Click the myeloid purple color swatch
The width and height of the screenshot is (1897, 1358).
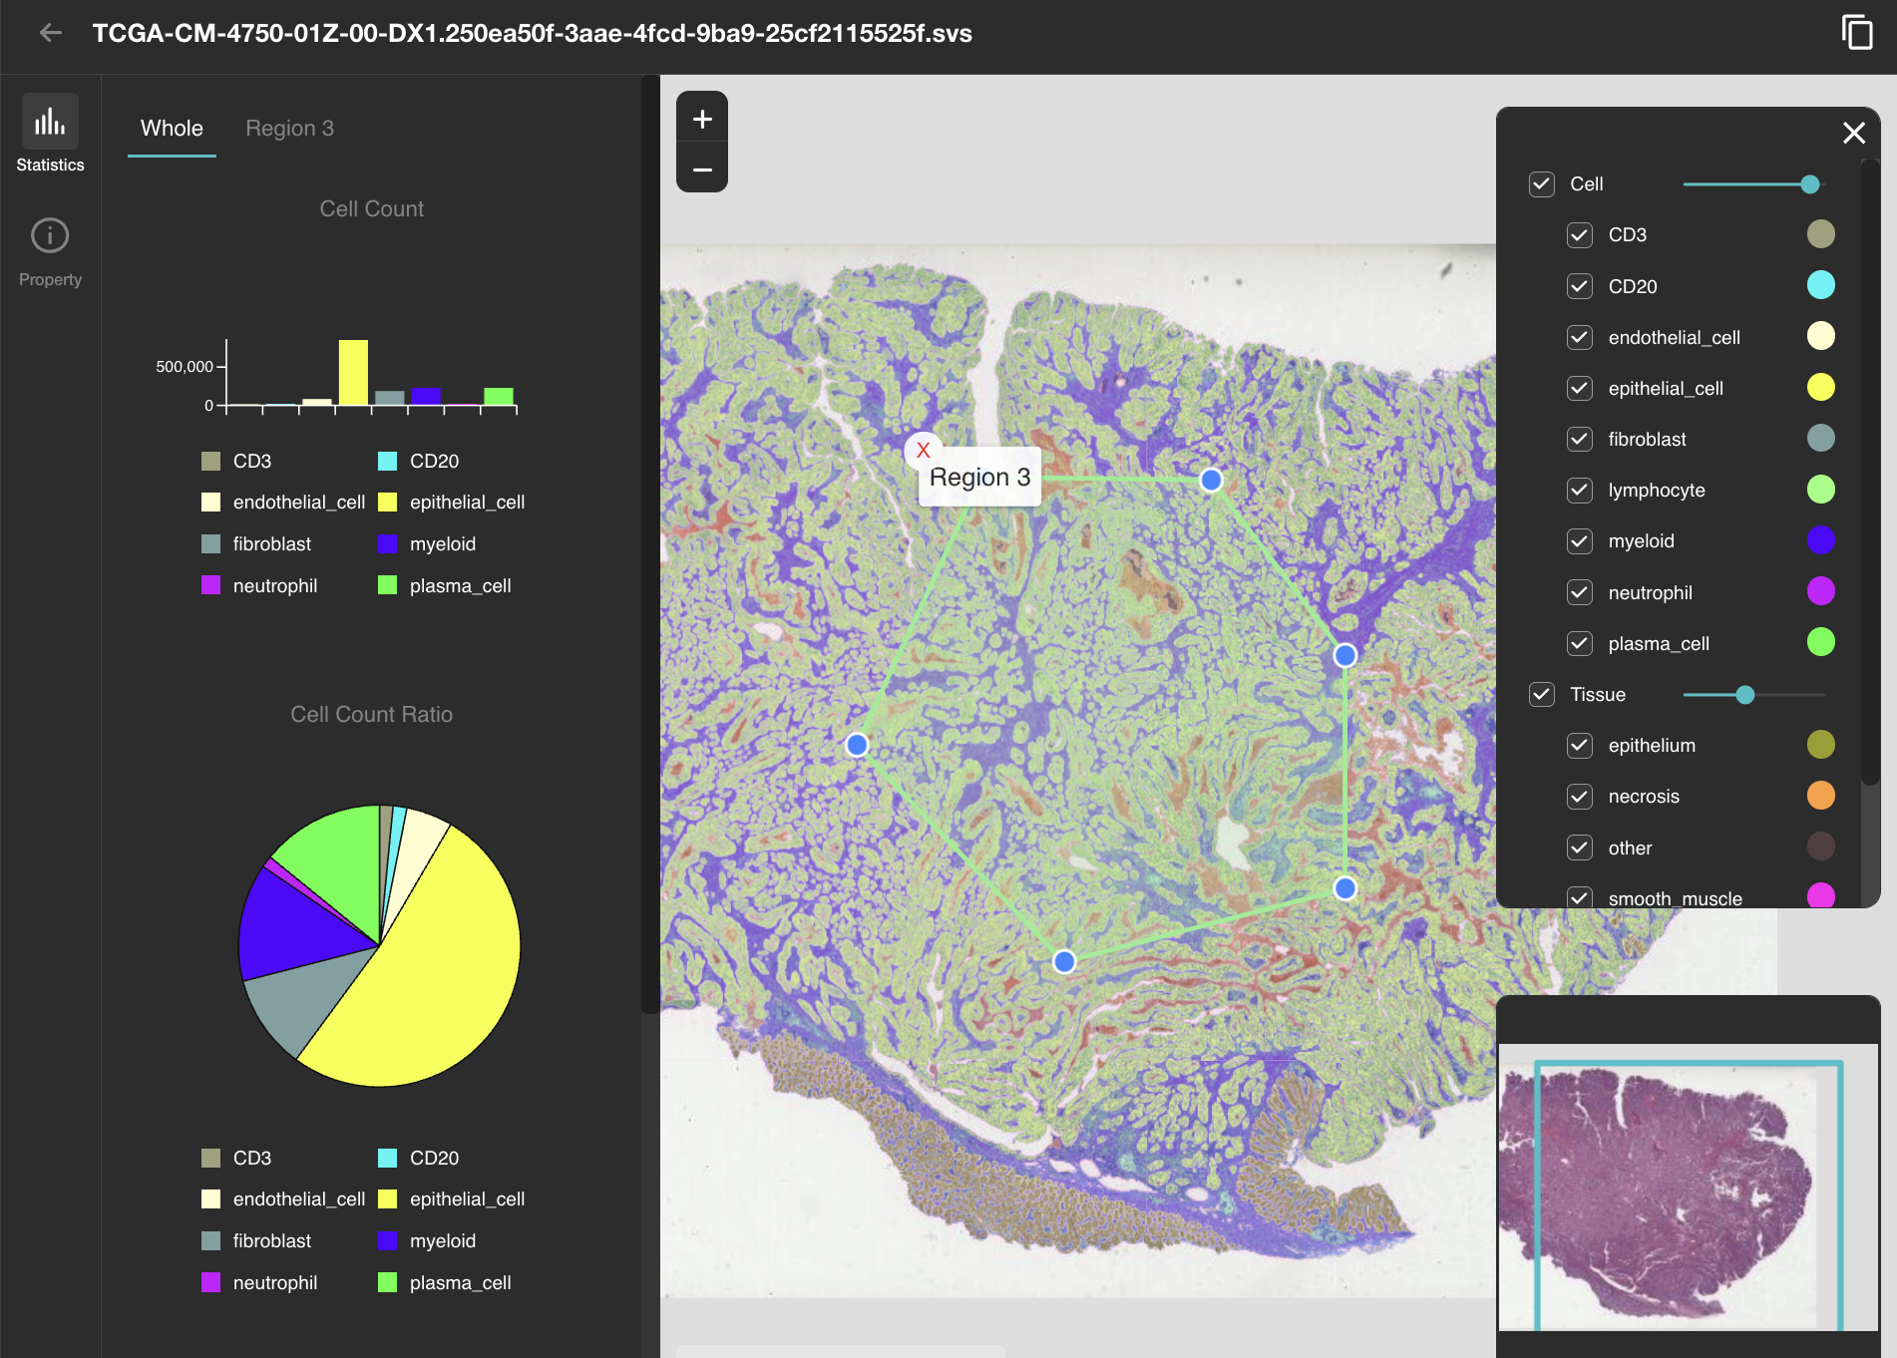(x=1820, y=540)
